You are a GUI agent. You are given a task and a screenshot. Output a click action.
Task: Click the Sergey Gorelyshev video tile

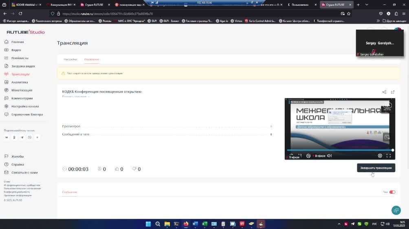tap(380, 43)
